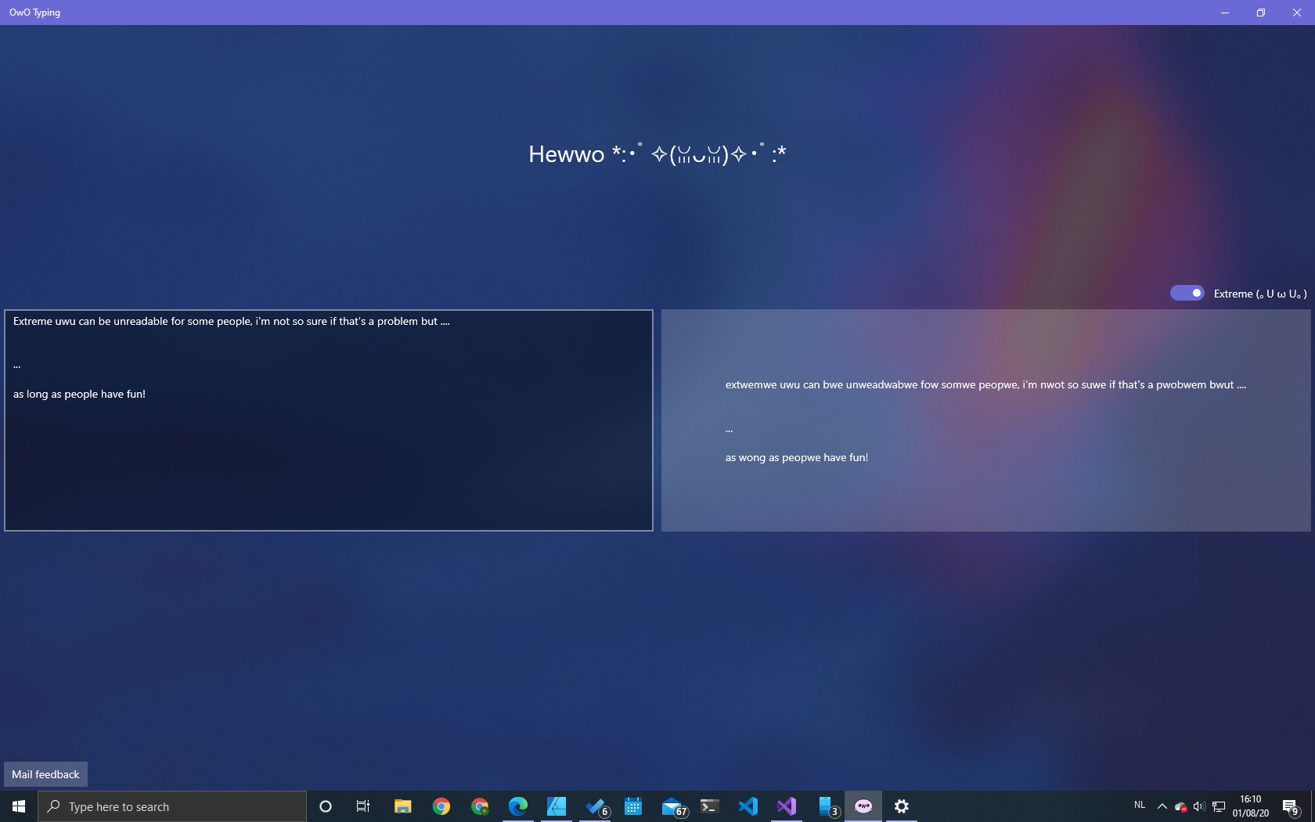Click the NL language indicator
The width and height of the screenshot is (1315, 822).
point(1140,805)
